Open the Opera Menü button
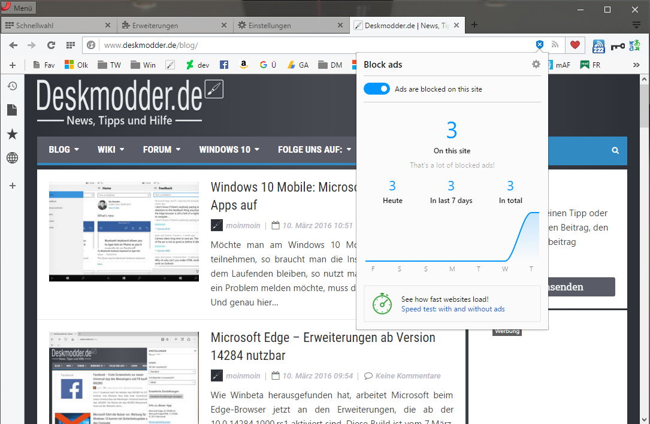650x424 pixels. point(18,8)
